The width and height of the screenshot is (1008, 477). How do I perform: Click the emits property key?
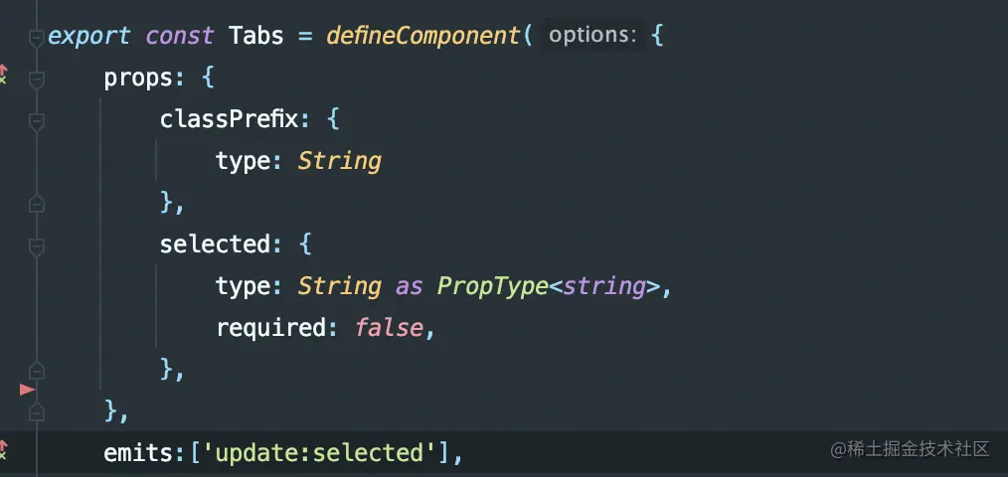[x=139, y=454]
